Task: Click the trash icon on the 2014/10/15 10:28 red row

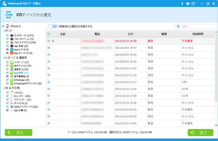Action: click(x=53, y=41)
